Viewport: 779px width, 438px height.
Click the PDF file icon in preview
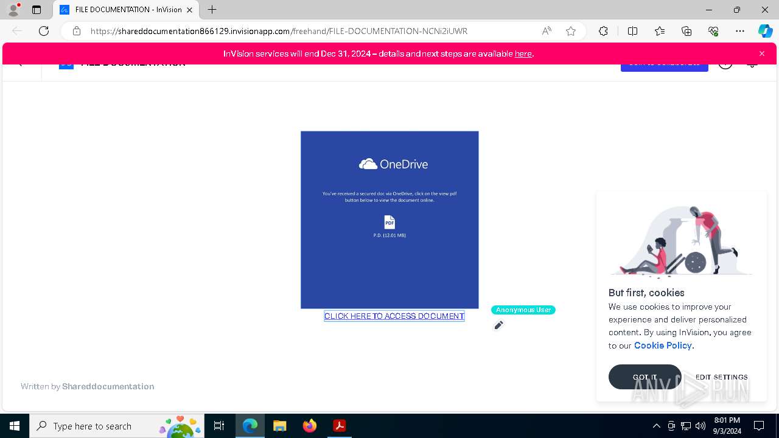pyautogui.click(x=389, y=222)
